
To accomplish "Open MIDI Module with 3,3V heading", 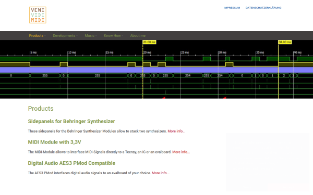I will point(54,142).
